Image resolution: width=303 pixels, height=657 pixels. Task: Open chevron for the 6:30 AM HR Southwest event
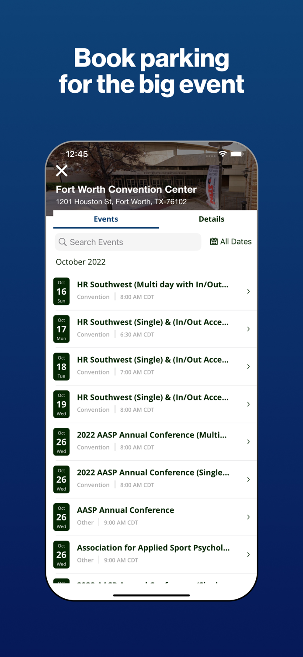248,329
